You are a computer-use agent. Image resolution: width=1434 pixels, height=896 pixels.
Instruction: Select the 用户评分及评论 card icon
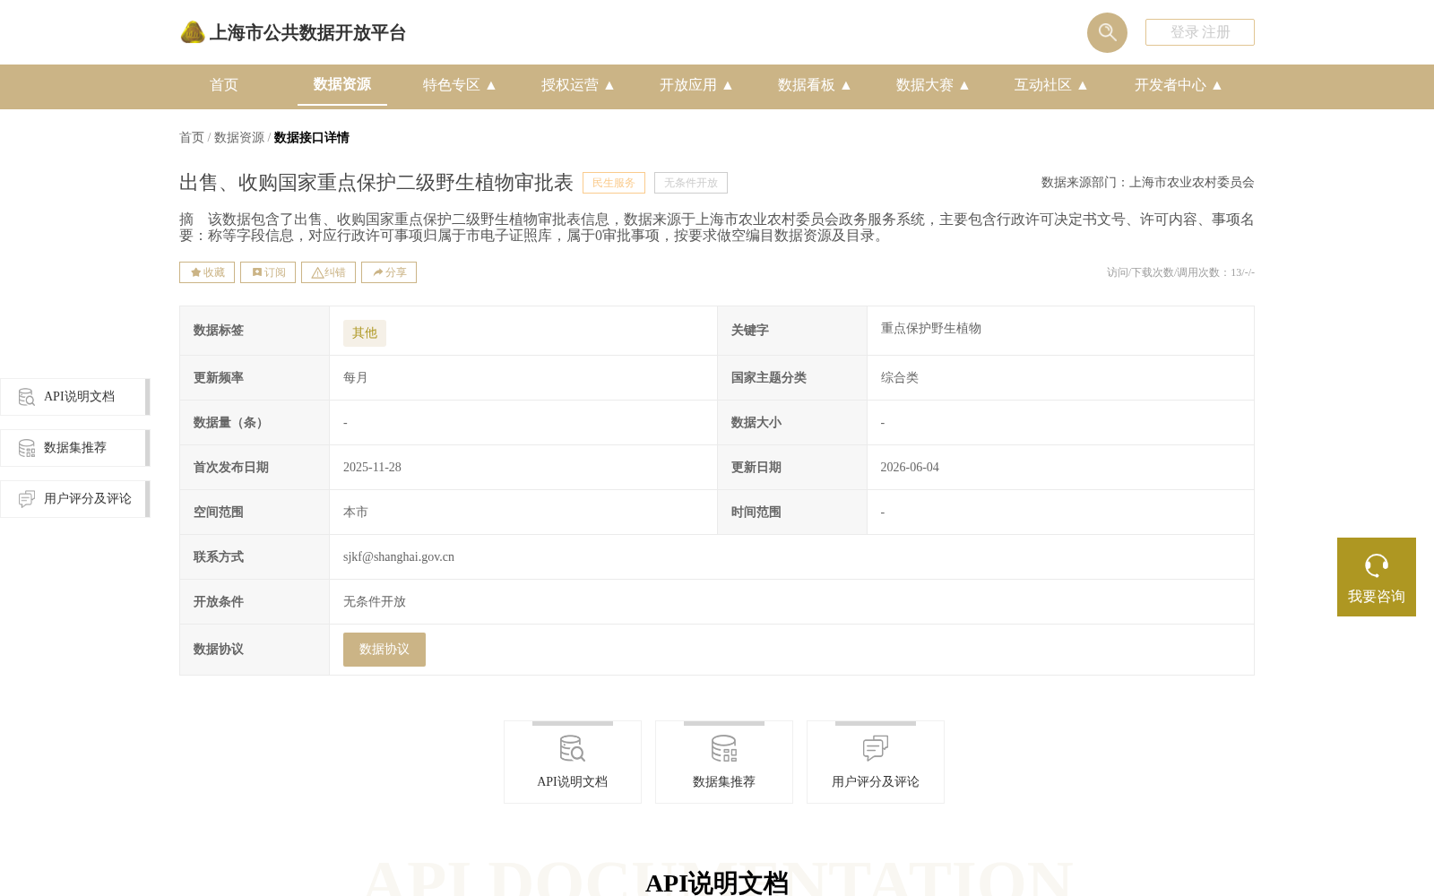pos(876,748)
